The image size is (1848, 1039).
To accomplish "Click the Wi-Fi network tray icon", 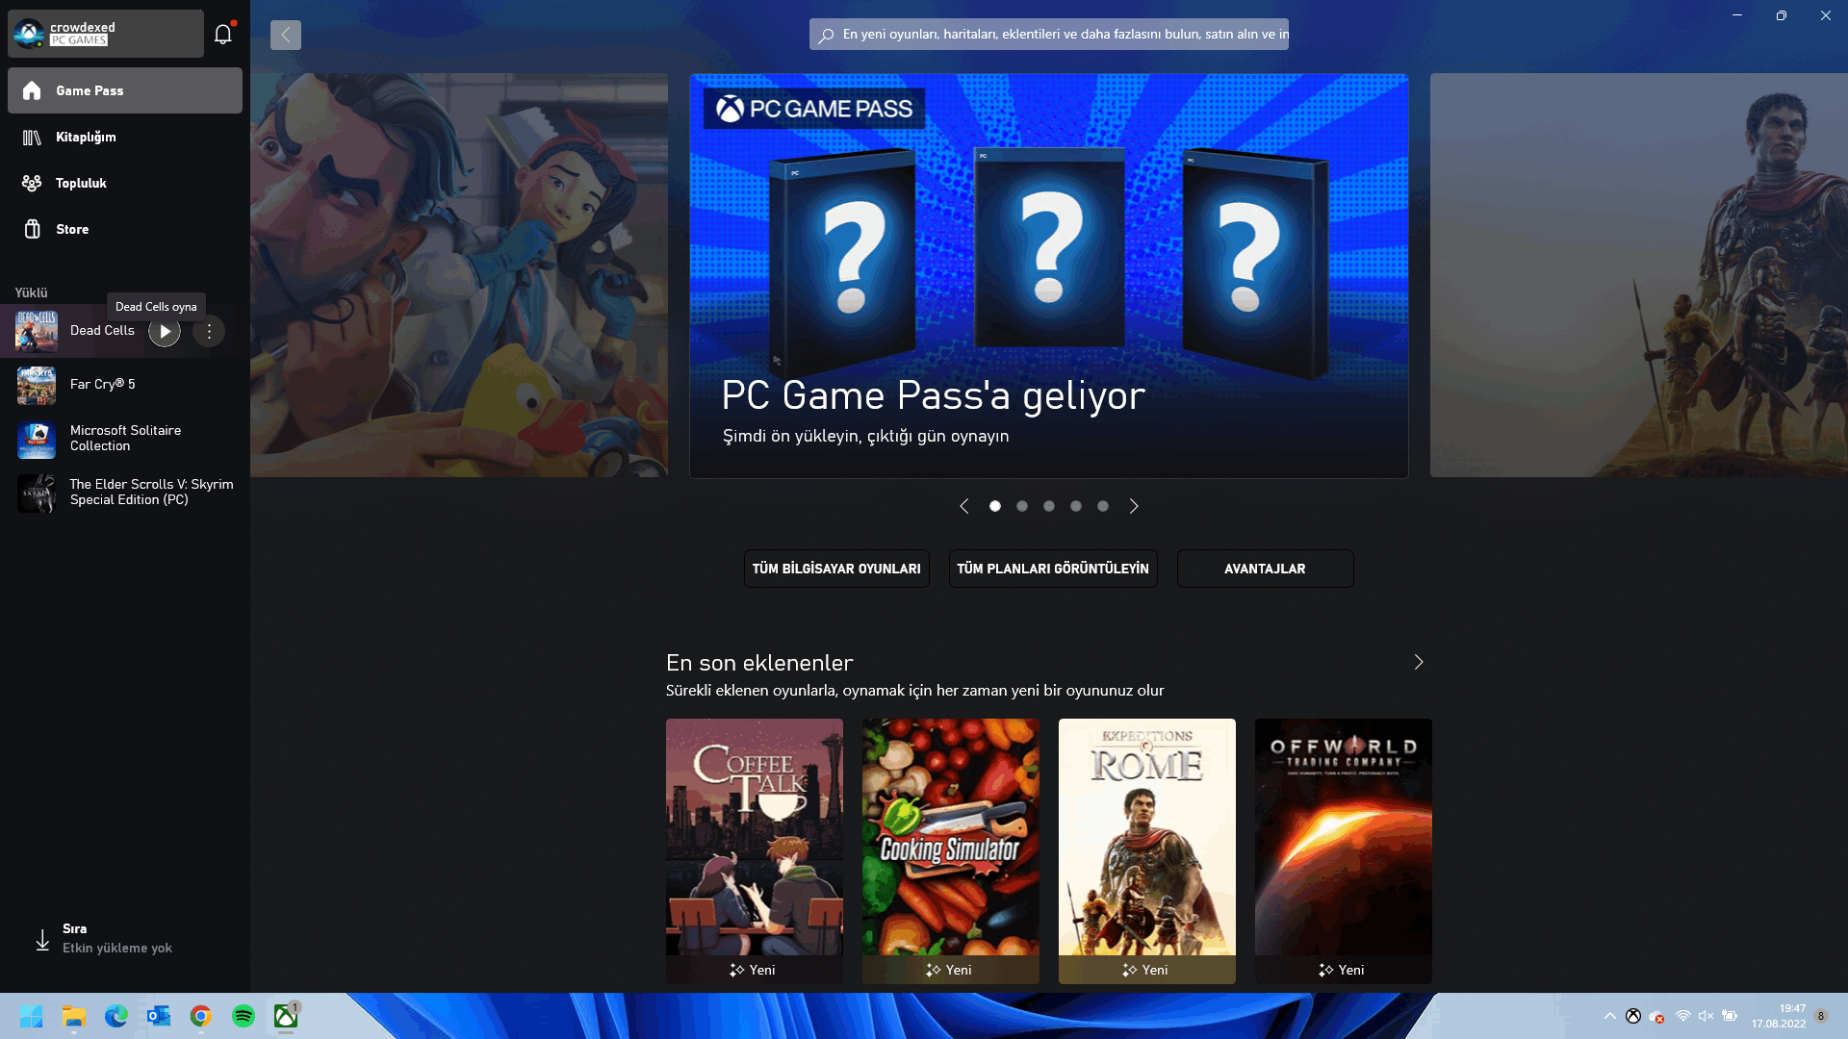I will (1682, 1016).
